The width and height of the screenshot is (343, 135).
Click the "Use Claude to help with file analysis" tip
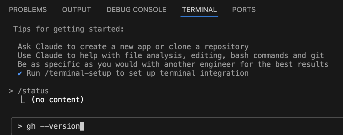click(100, 55)
